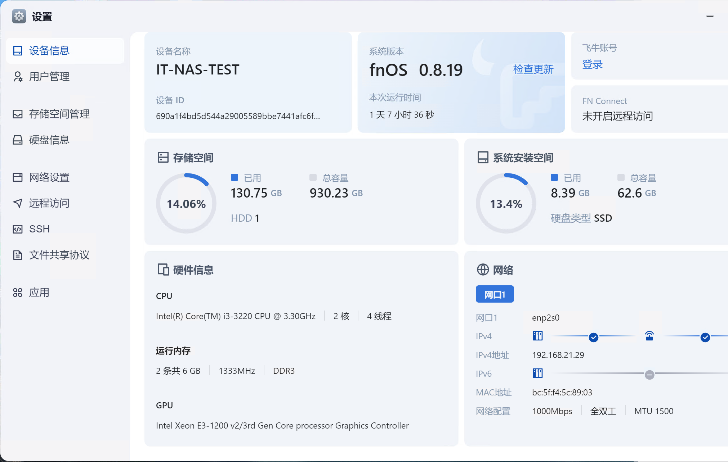The image size is (728, 462).
Task: Click the first IPv4 connection checkmark icon
Action: point(594,337)
